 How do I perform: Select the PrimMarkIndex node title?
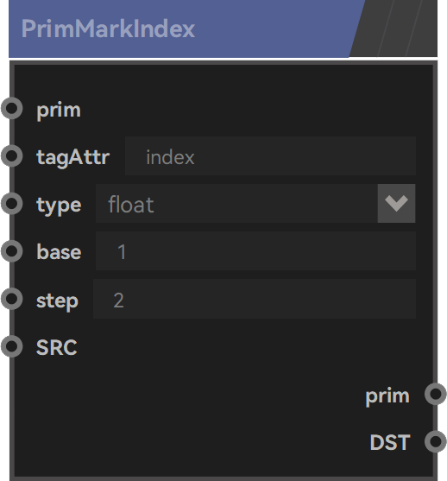click(108, 28)
